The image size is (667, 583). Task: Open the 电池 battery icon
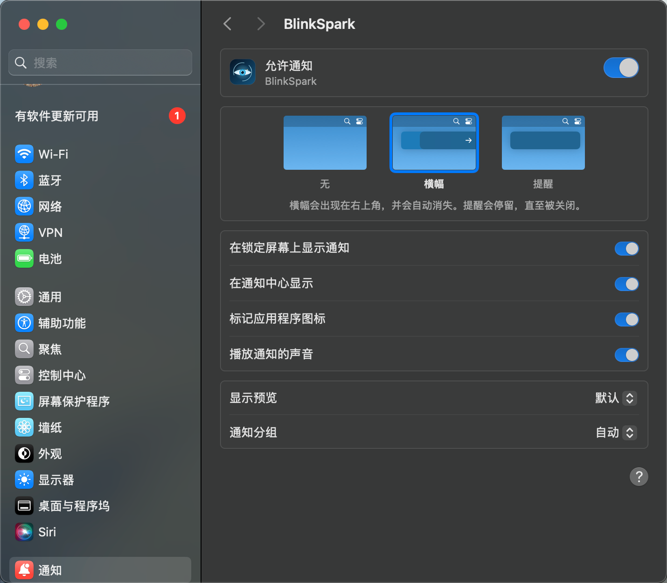pos(24,258)
